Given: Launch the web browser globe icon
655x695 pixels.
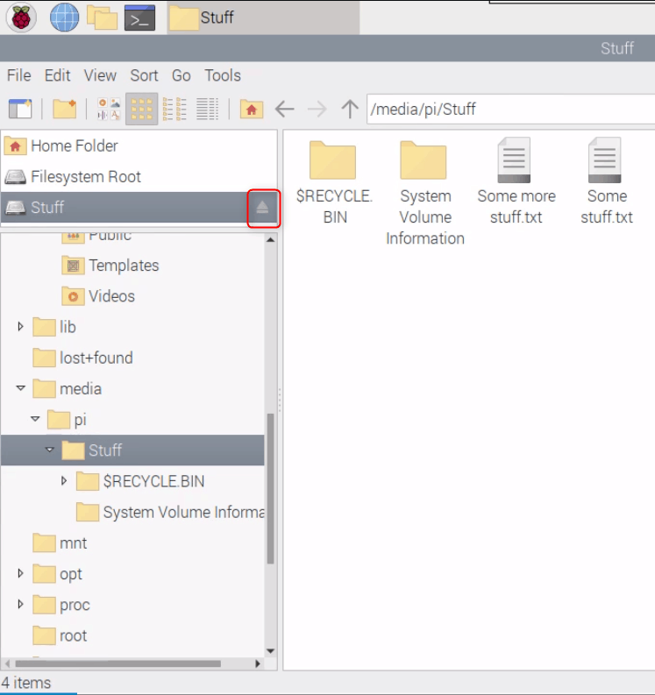Looking at the screenshot, I should [64, 18].
